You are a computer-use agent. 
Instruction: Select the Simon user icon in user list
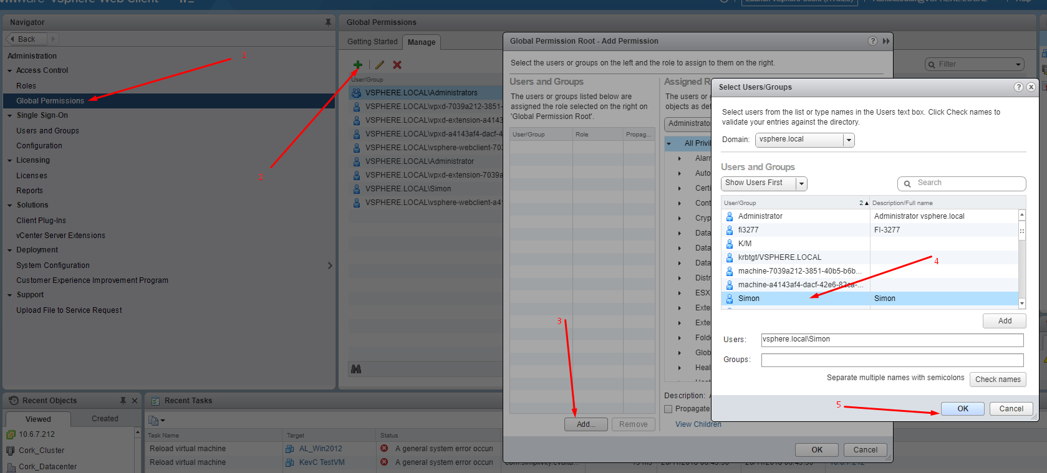pyautogui.click(x=730, y=299)
